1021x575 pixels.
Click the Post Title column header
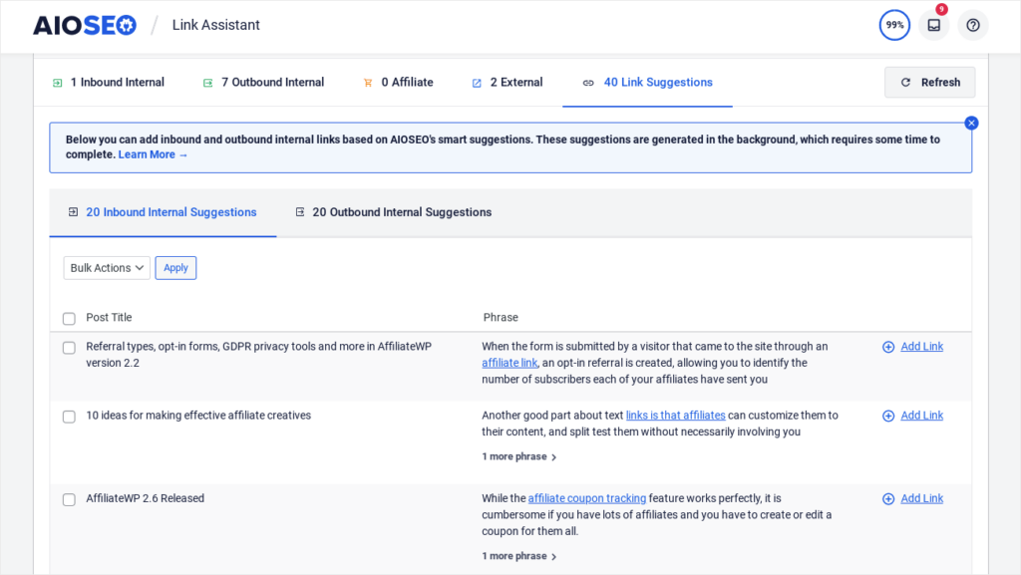point(109,318)
